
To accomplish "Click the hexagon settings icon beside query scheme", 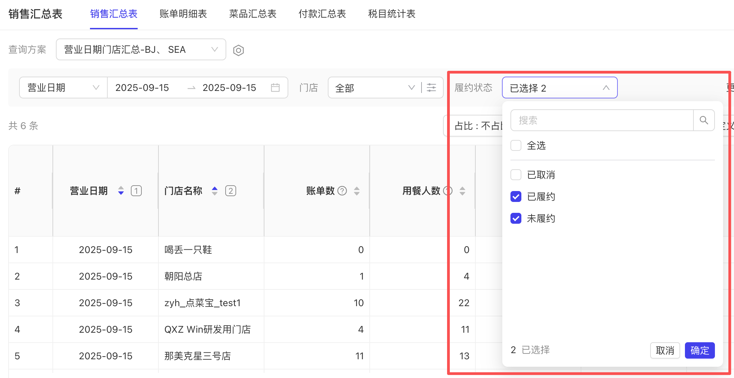I will [x=238, y=50].
